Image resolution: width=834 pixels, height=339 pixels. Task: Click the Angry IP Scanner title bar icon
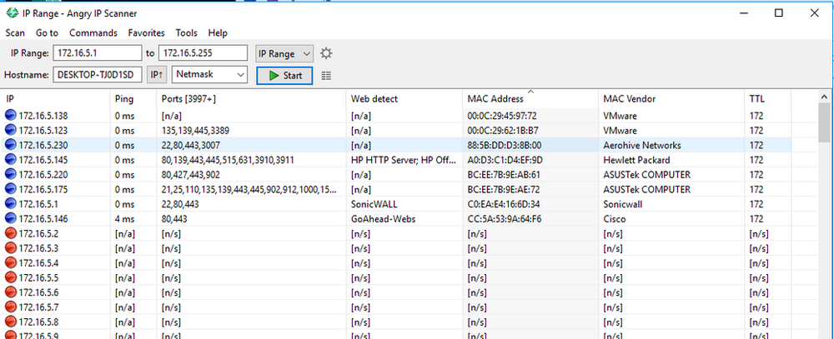(12, 13)
